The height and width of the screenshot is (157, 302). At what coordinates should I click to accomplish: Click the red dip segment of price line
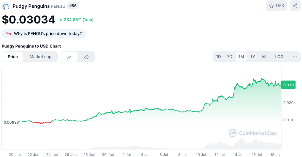[x=41, y=122]
